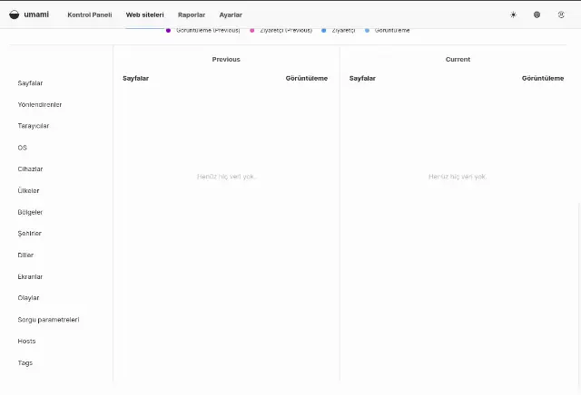
Task: Select Diller in the sidebar
Action: tap(25, 255)
